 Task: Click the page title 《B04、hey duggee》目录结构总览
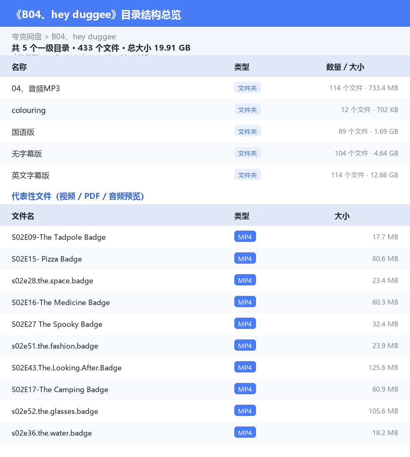click(x=97, y=15)
